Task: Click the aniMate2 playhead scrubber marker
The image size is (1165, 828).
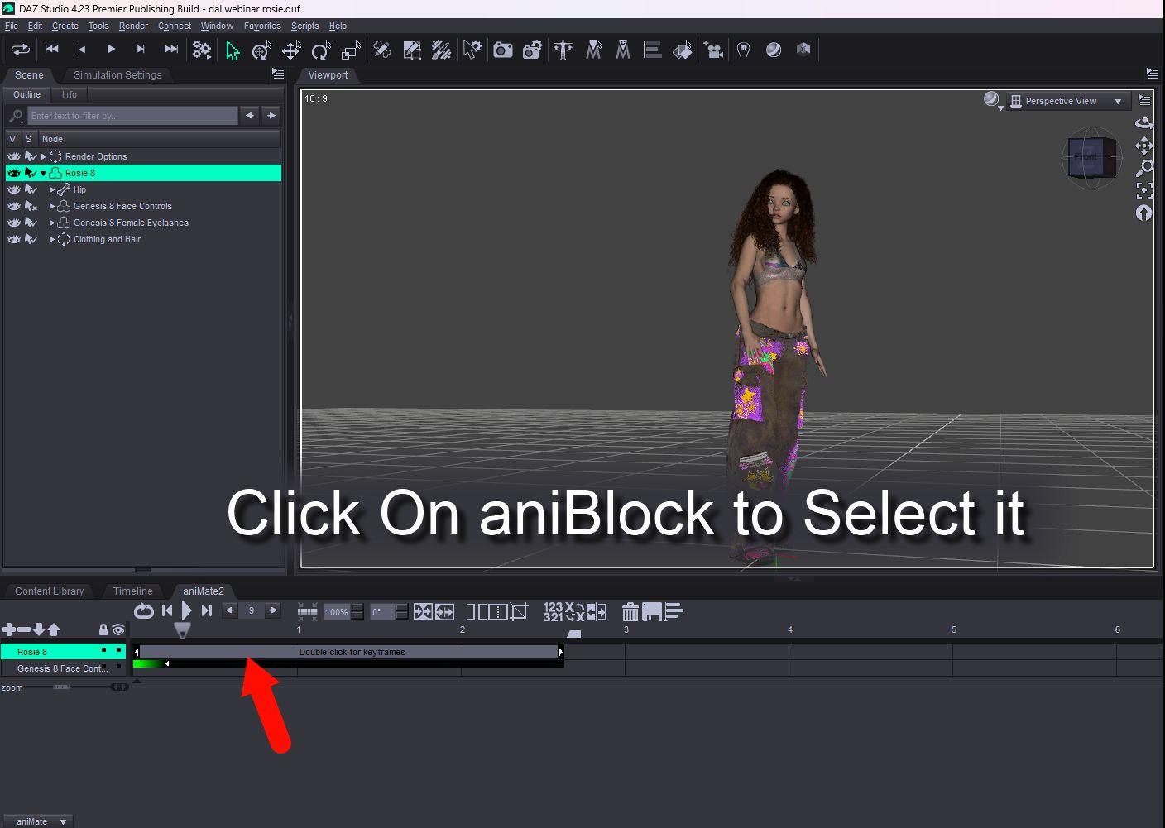Action: (x=182, y=630)
